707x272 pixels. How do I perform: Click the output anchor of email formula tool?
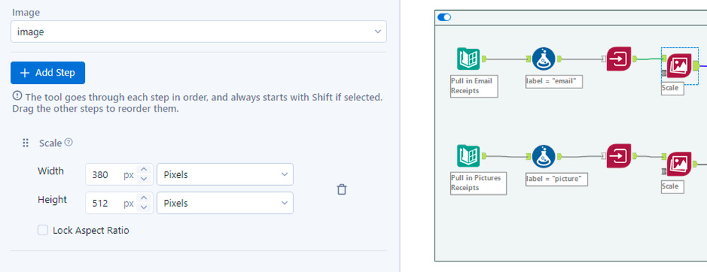pos(559,59)
